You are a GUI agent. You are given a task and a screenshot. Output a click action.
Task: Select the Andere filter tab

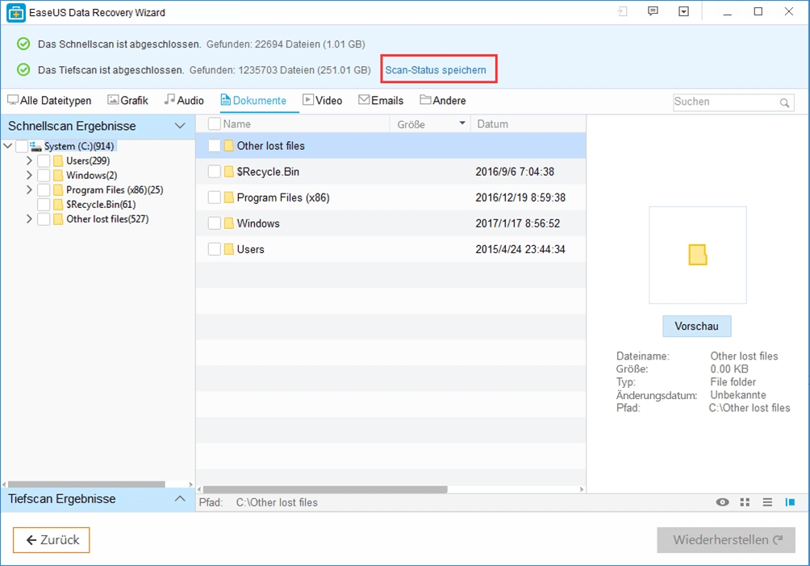443,100
